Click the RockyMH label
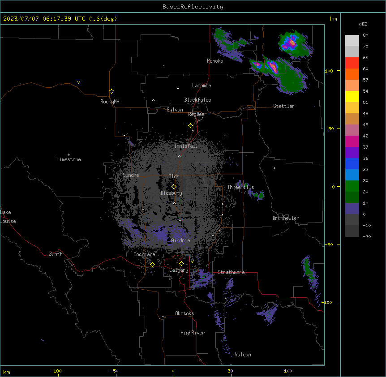This screenshot has width=386, height=377. coord(110,101)
